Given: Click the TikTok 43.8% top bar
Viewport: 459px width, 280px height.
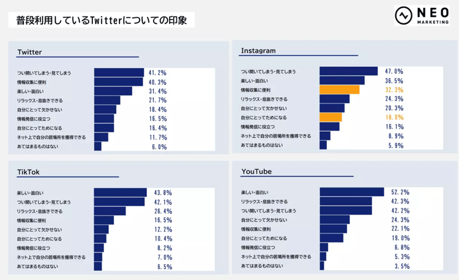Looking at the screenshot, I should coord(121,192).
